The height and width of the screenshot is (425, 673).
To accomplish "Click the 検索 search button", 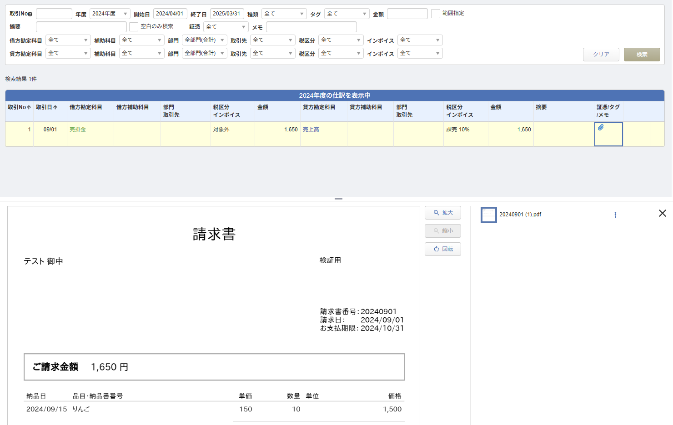I will 642,55.
